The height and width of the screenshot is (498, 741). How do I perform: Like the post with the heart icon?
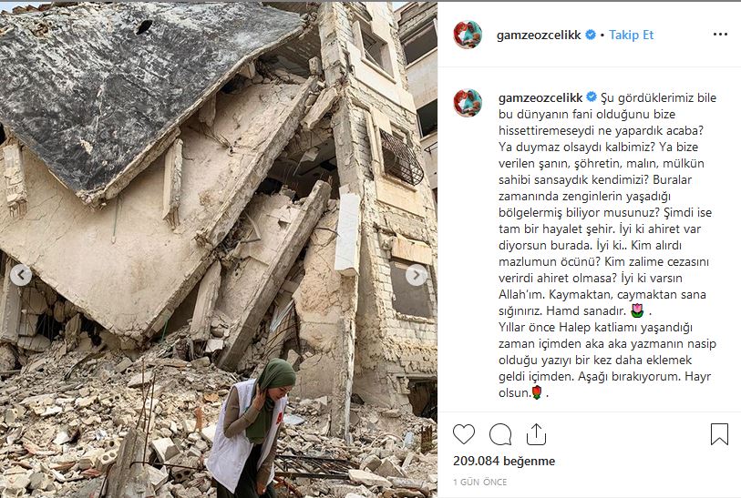464,434
